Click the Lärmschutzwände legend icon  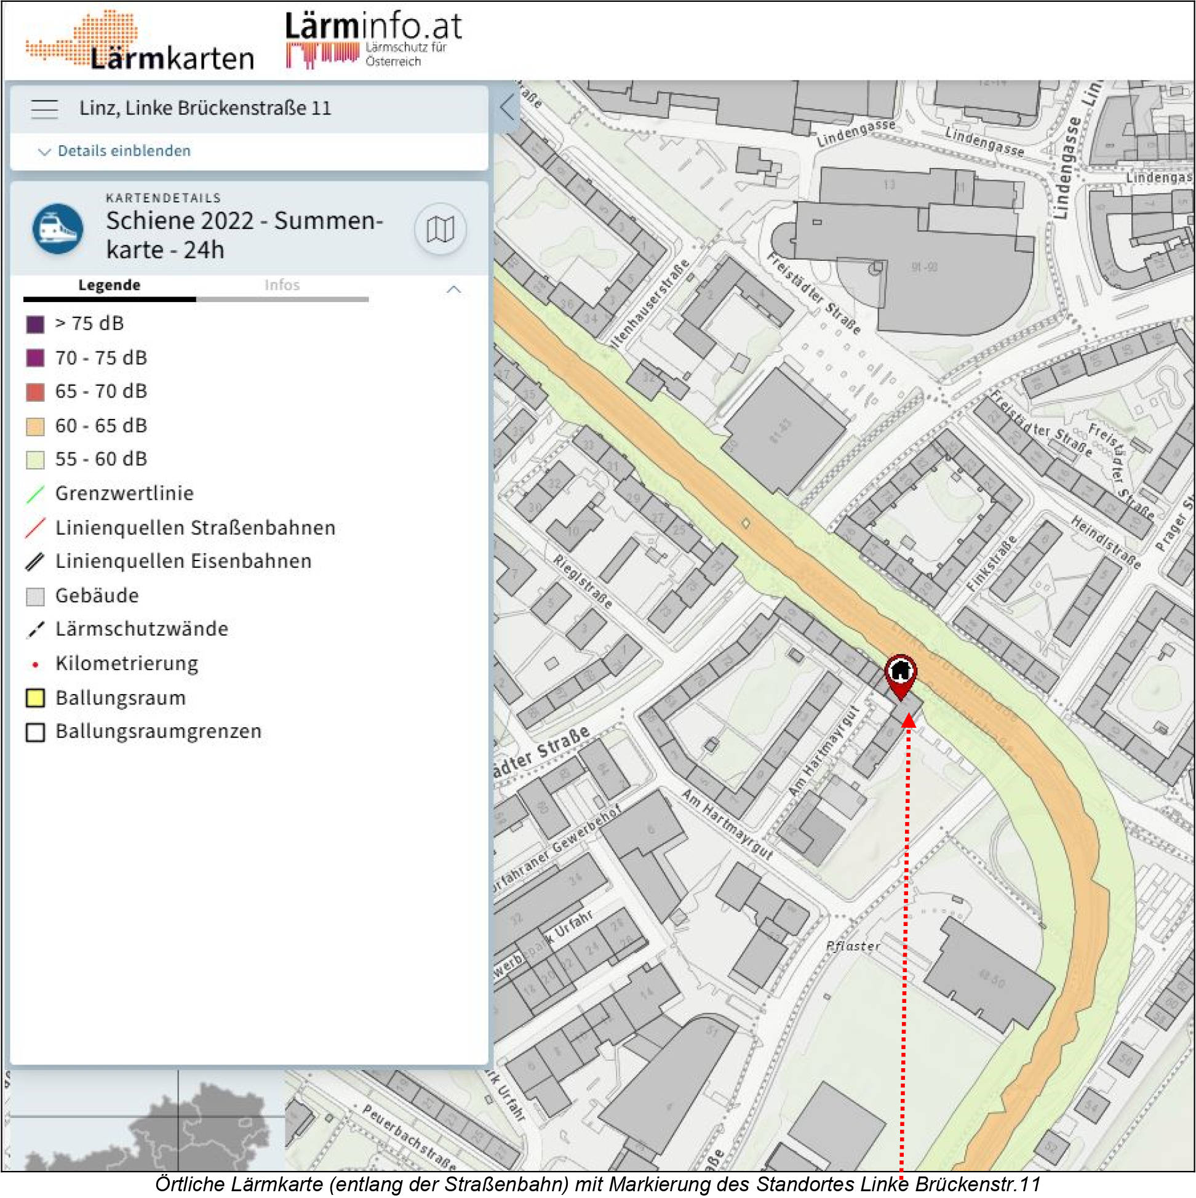pyautogui.click(x=35, y=630)
